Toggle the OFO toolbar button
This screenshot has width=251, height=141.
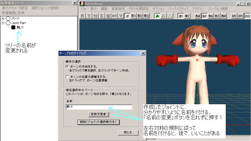pyautogui.click(x=247, y=16)
